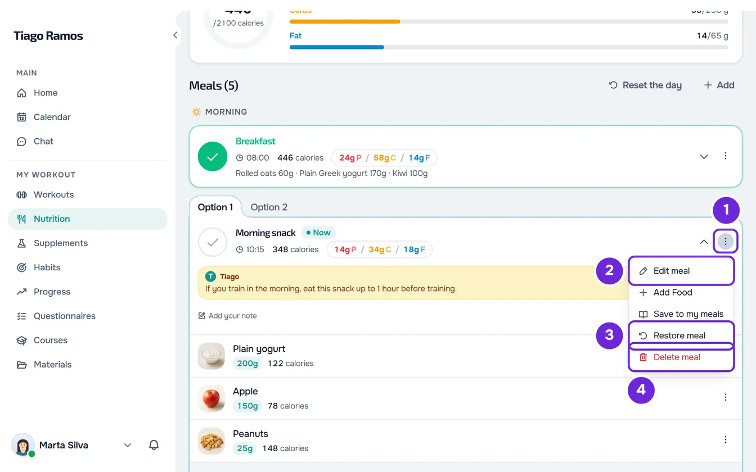Click Reset the day button
The image size is (756, 472).
coord(645,85)
